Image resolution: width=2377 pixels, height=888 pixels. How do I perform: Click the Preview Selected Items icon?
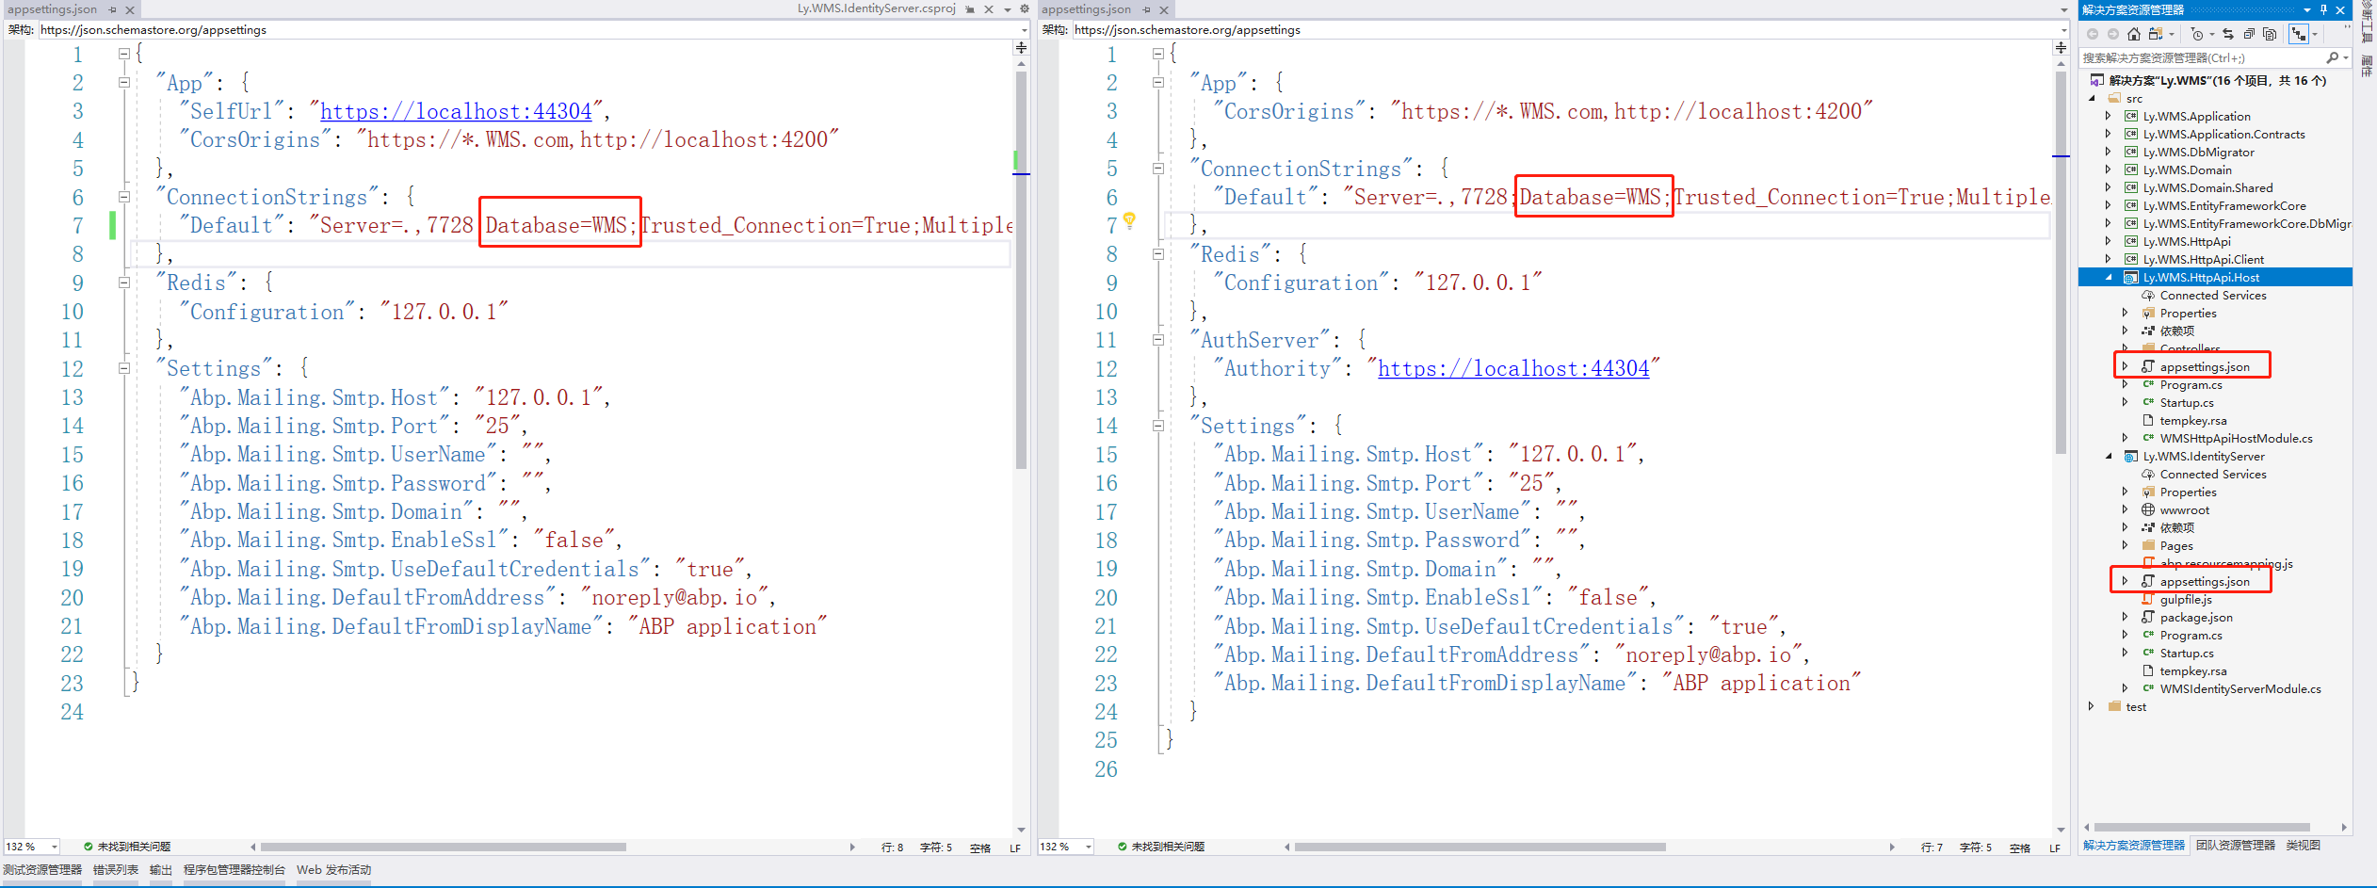point(2270,35)
